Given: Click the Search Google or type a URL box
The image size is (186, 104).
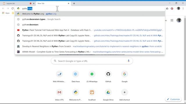Looking at the screenshot, I should (92, 61).
